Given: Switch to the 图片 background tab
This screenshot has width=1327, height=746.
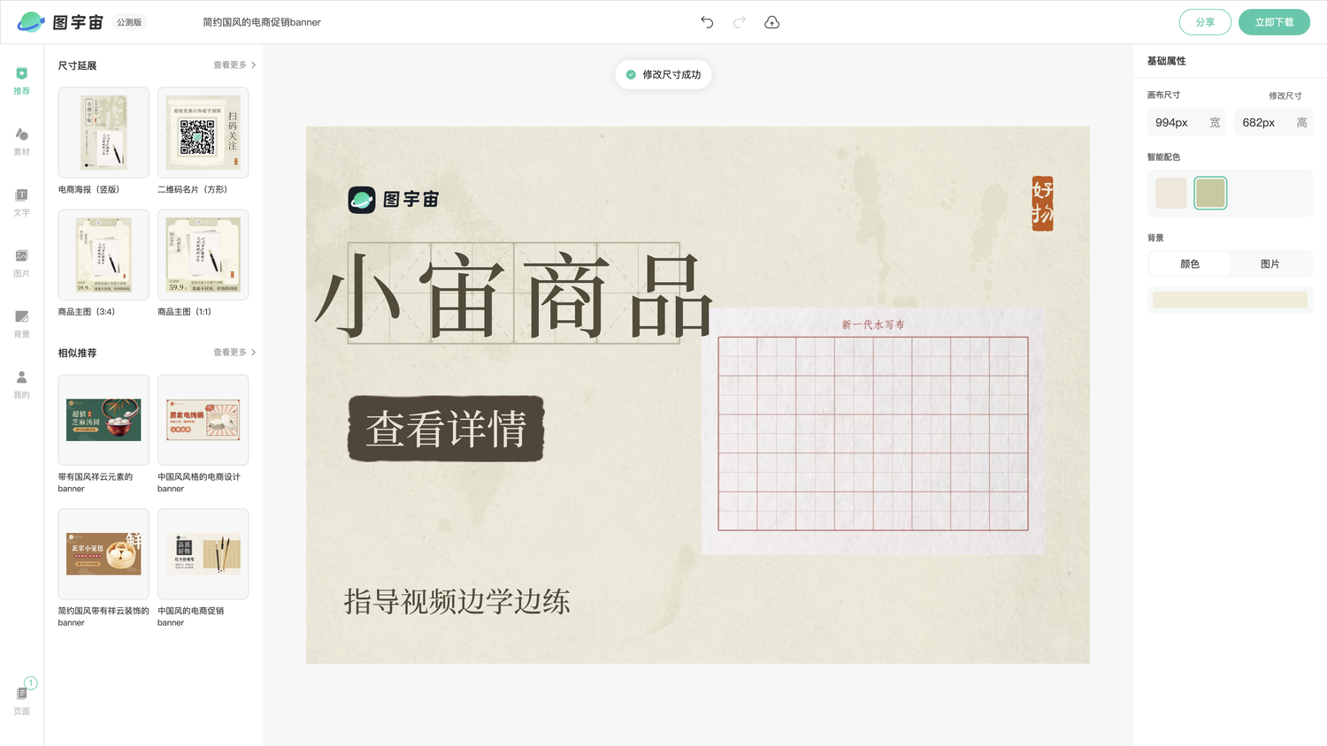Looking at the screenshot, I should 1269,264.
